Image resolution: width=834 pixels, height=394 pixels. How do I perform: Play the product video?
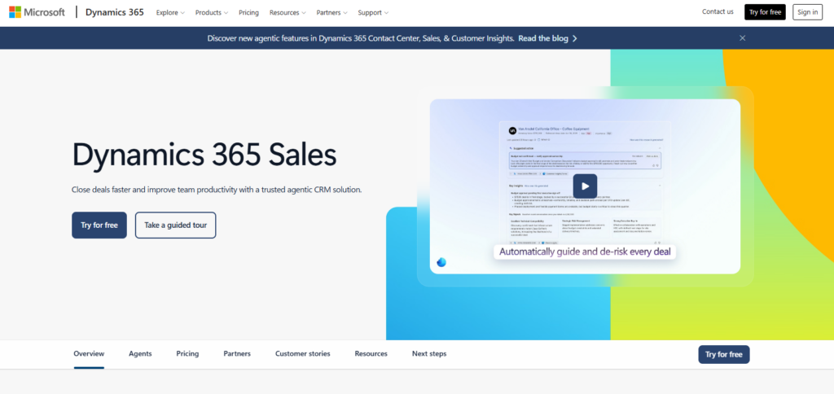pos(585,186)
